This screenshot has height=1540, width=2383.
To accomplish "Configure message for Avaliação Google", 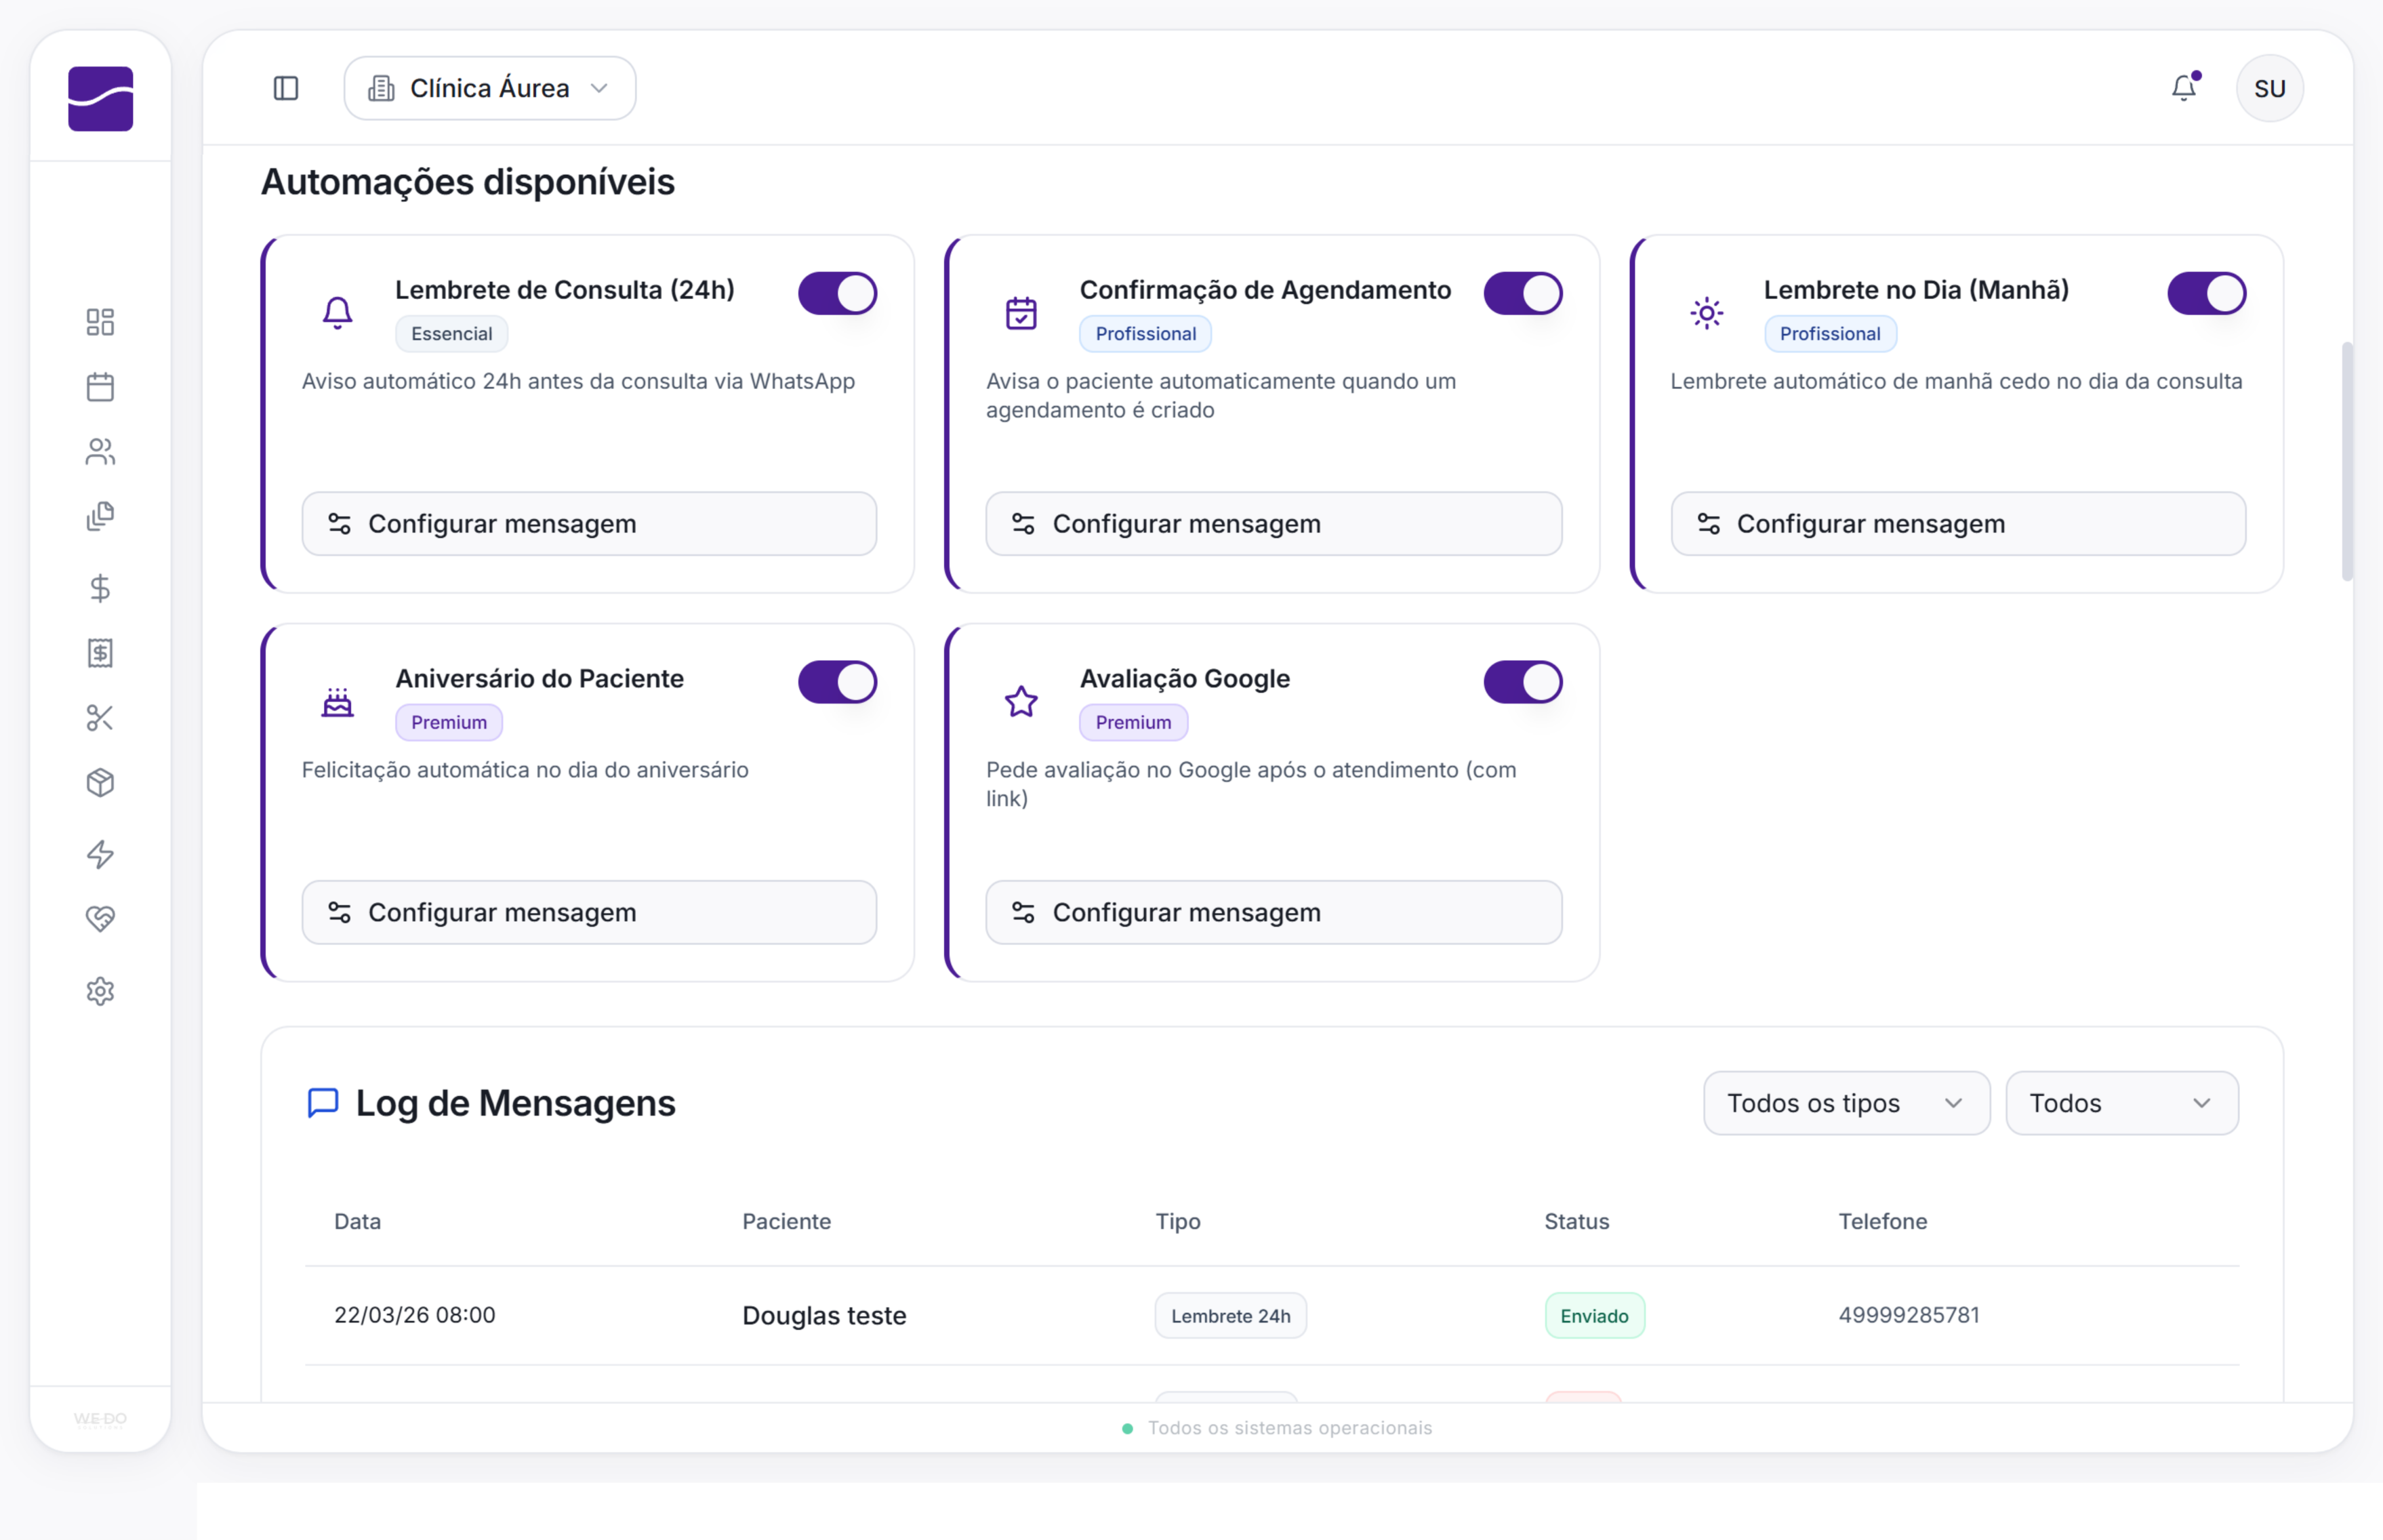I will [1273, 913].
